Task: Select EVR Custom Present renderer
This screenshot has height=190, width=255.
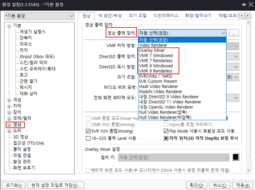Action: click(182, 81)
